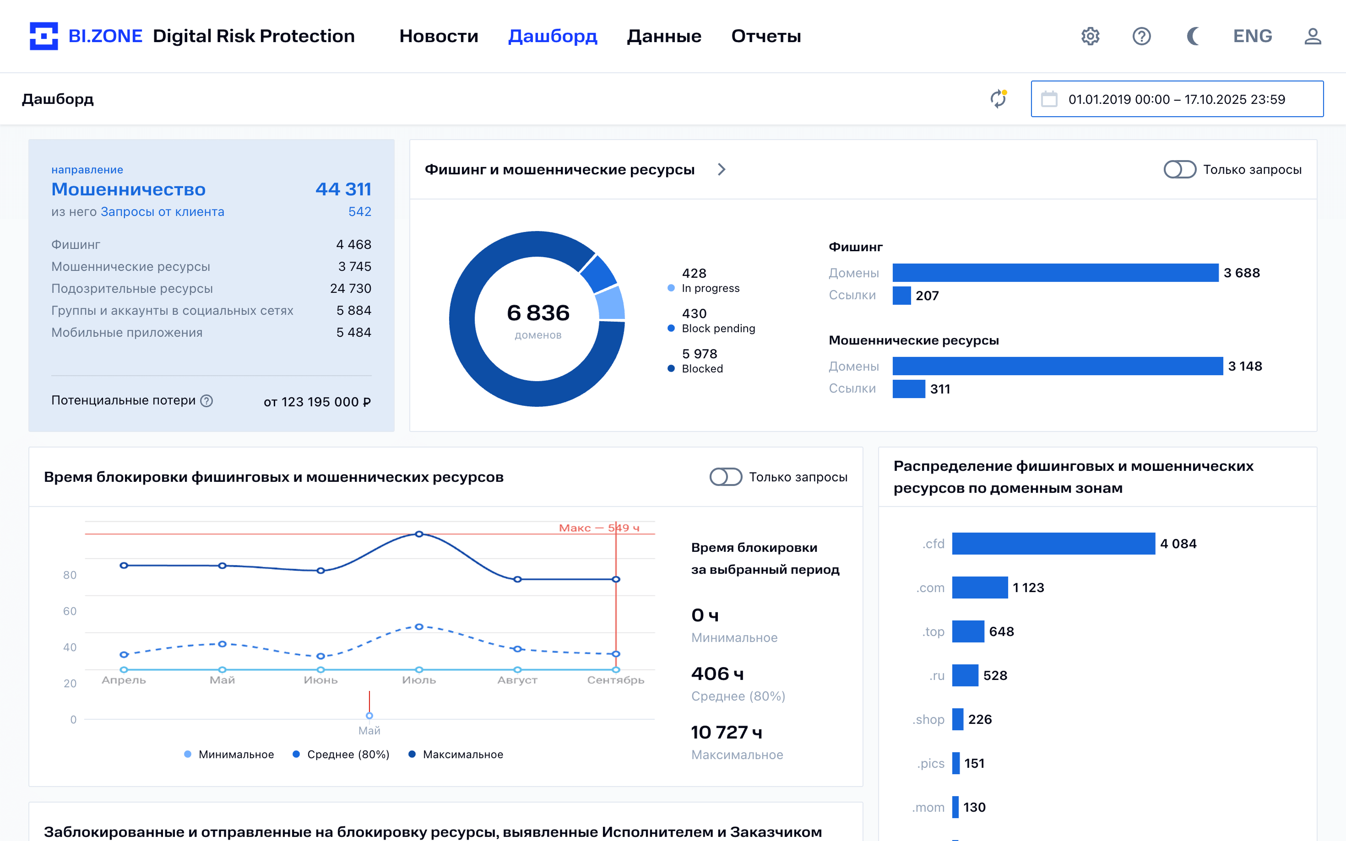The height and width of the screenshot is (841, 1346).
Task: Click the Фишинг Домены bar 3 688
Action: click(x=1055, y=273)
